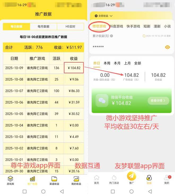Select the 抖音游戏 category tab
Viewport: 175px width, 196px height.
[116, 26]
